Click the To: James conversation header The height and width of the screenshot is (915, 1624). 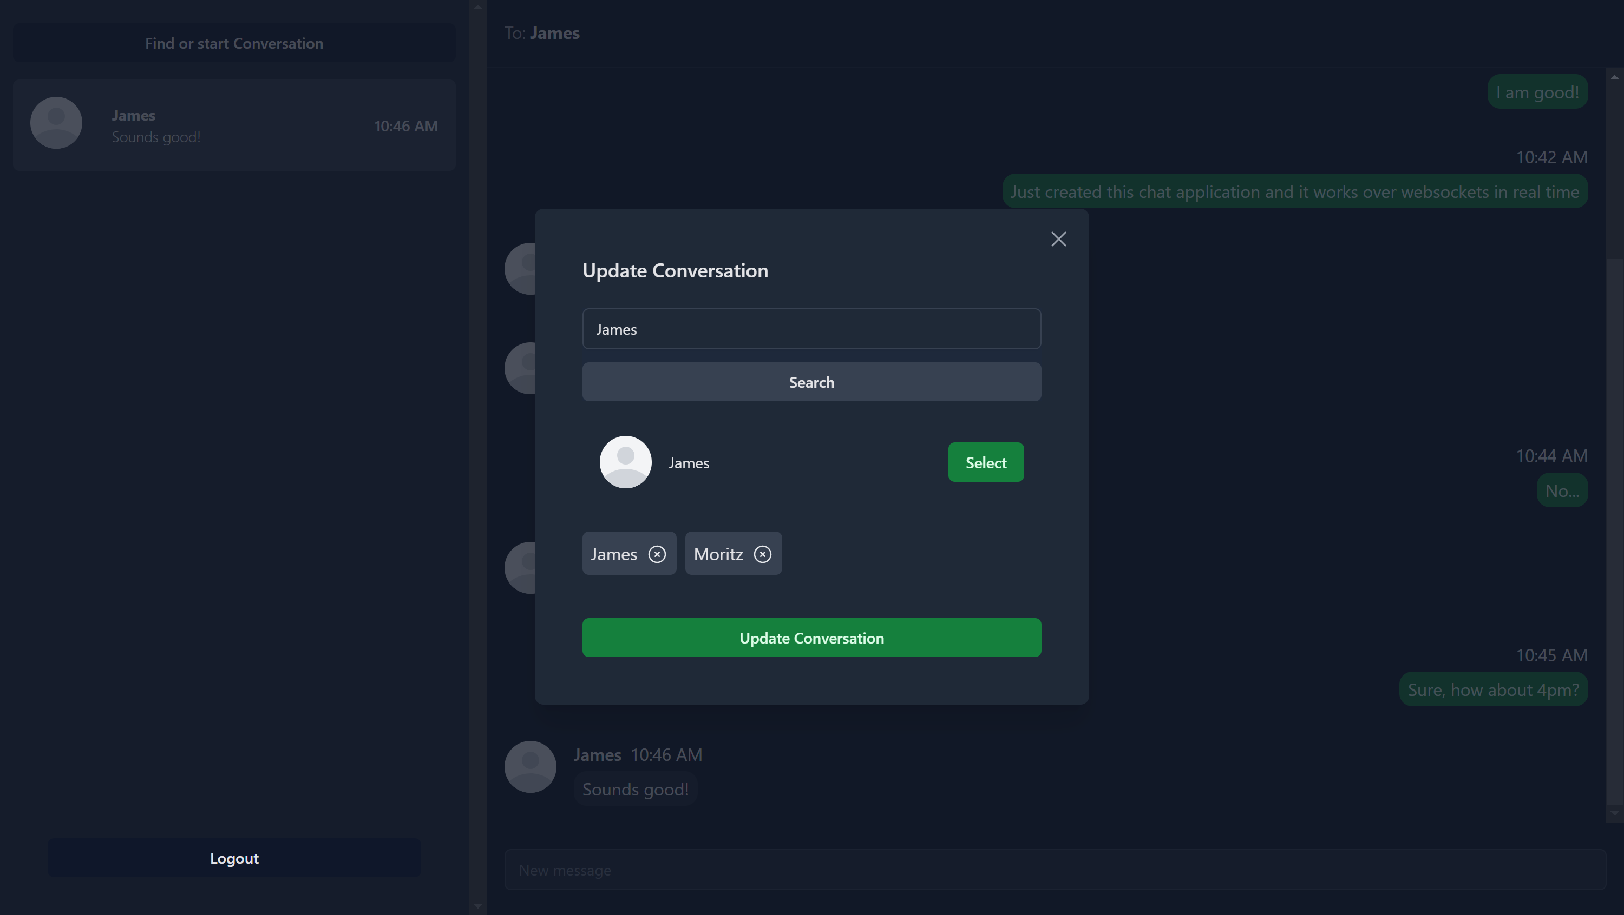pyautogui.click(x=542, y=34)
